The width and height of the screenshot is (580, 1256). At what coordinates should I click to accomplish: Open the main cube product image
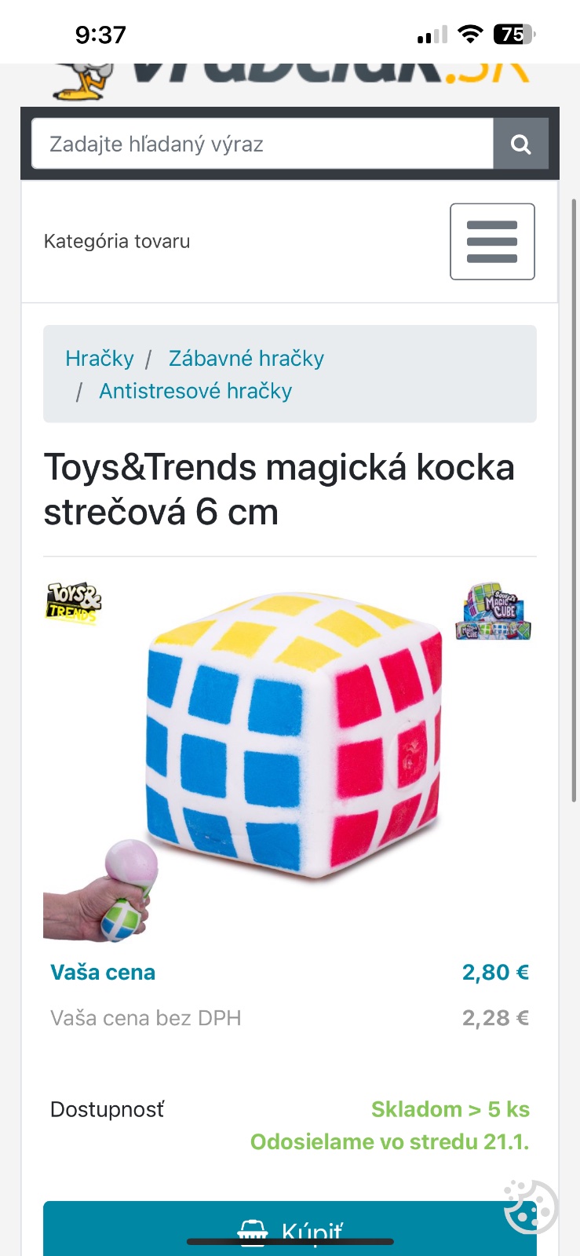tap(294, 736)
